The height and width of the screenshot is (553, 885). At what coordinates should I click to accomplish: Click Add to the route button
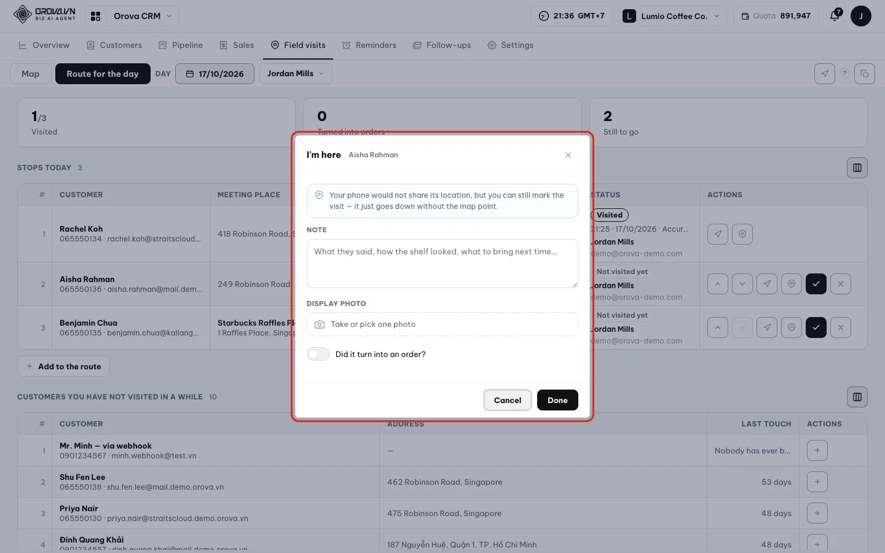pyautogui.click(x=63, y=366)
